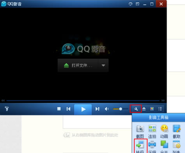Expand the arrow beside 打开文件

point(103,65)
